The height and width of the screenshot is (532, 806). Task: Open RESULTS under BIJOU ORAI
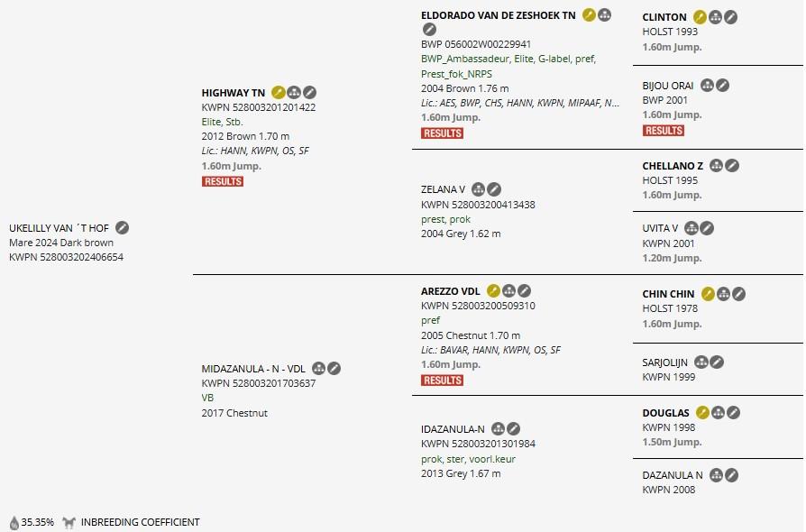(663, 131)
